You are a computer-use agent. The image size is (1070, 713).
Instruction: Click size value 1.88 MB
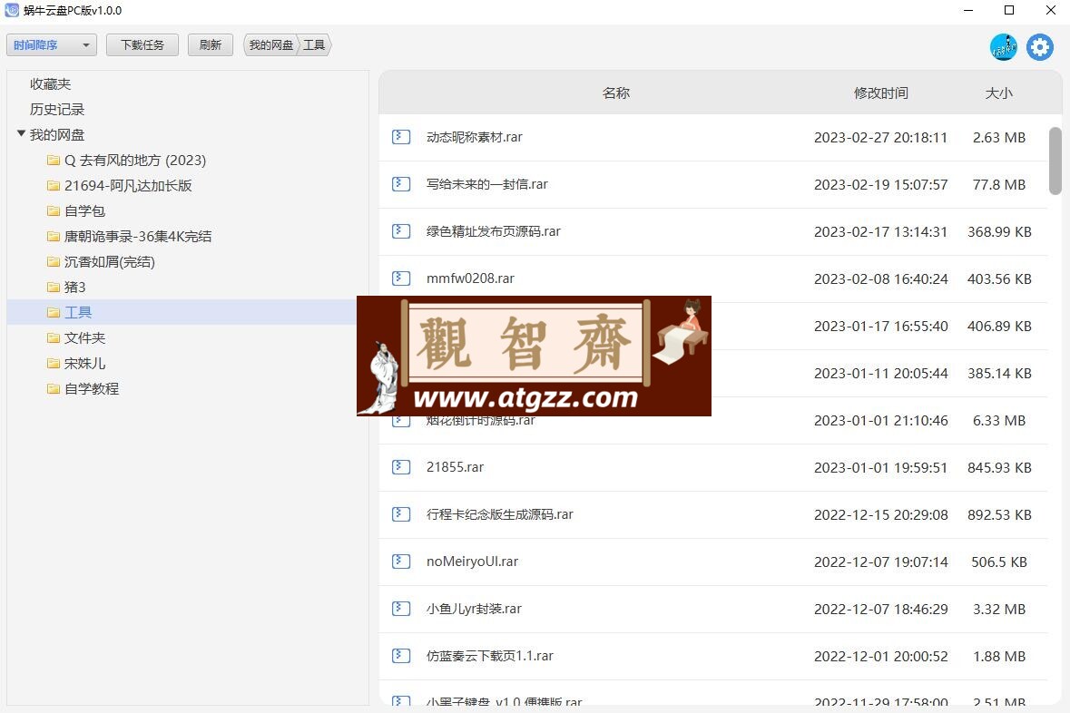point(999,656)
